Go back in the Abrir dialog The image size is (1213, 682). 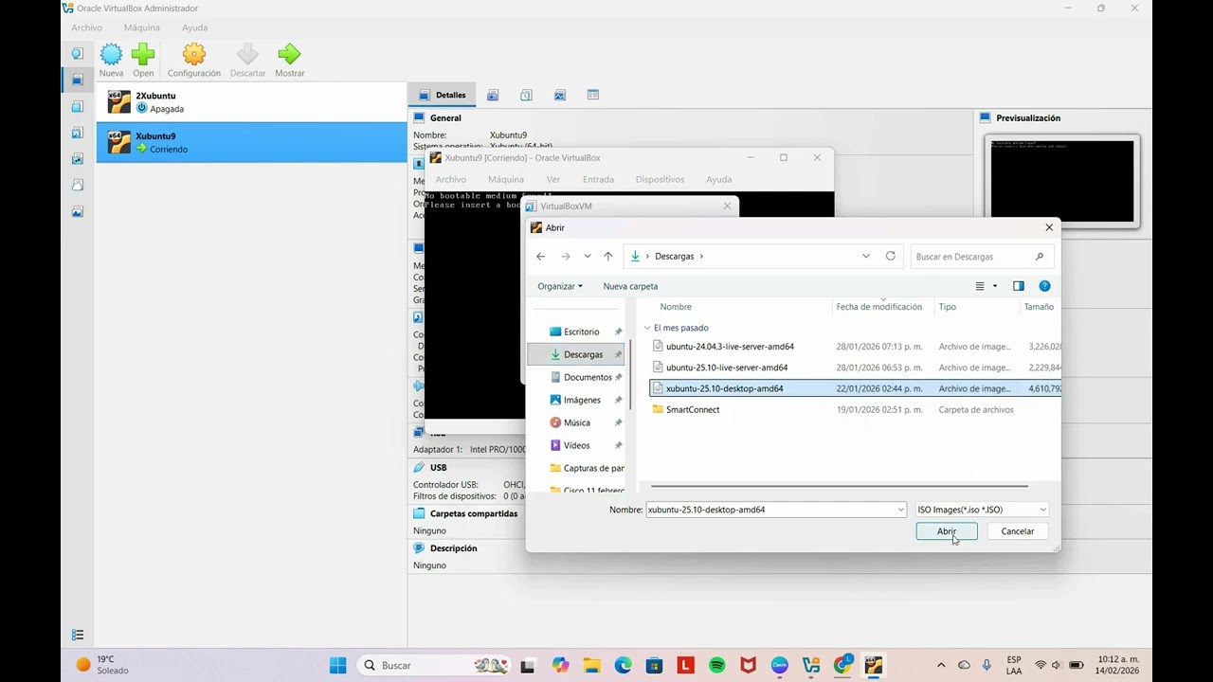tap(541, 257)
